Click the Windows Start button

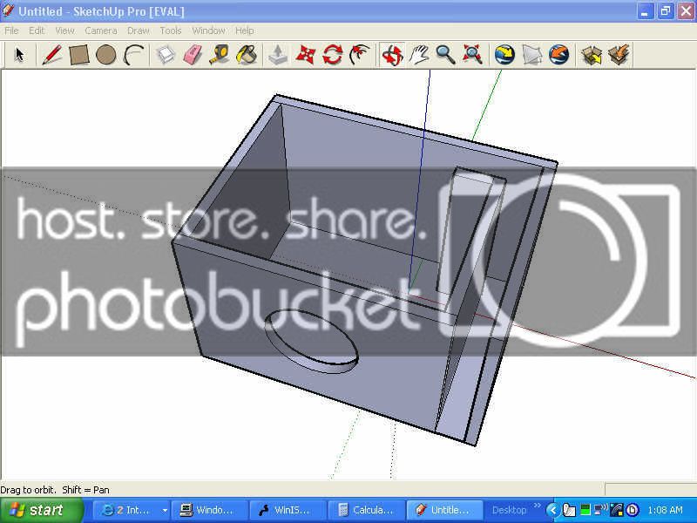(x=42, y=510)
